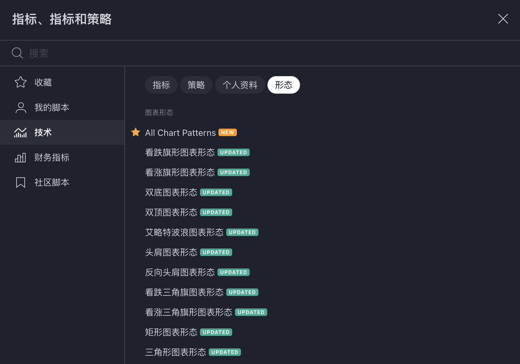Switch to the 策略 filter tab
The width and height of the screenshot is (520, 364).
click(x=196, y=85)
